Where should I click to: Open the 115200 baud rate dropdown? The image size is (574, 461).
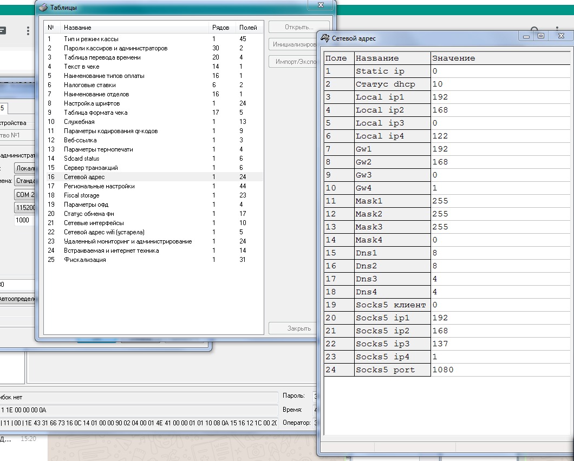coord(25,207)
